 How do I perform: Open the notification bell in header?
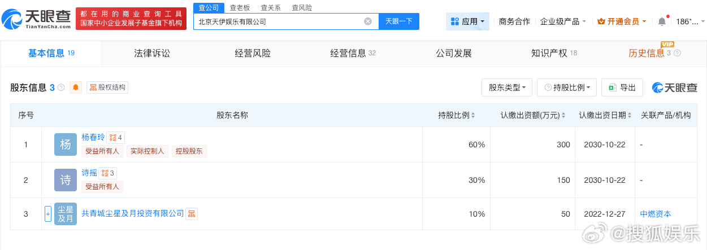point(662,21)
